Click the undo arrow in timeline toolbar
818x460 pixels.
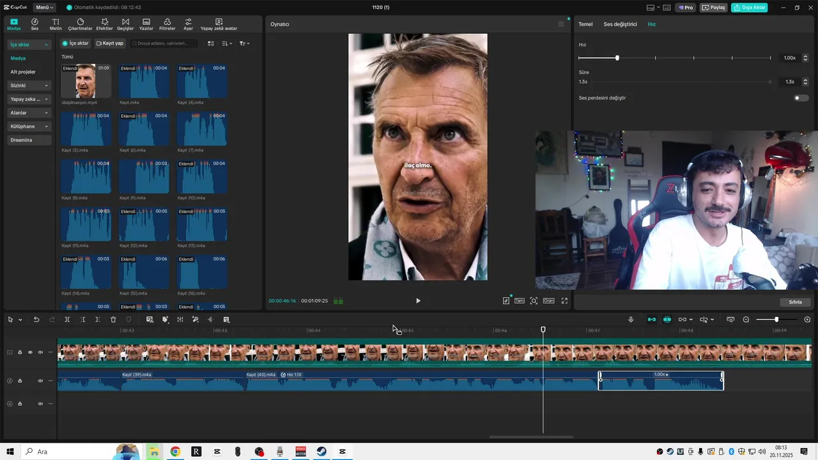pos(36,319)
